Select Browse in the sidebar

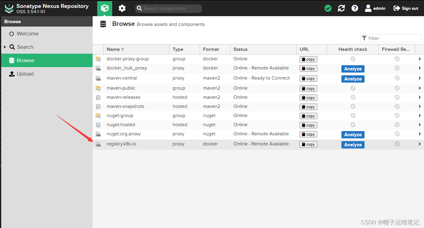(47, 60)
